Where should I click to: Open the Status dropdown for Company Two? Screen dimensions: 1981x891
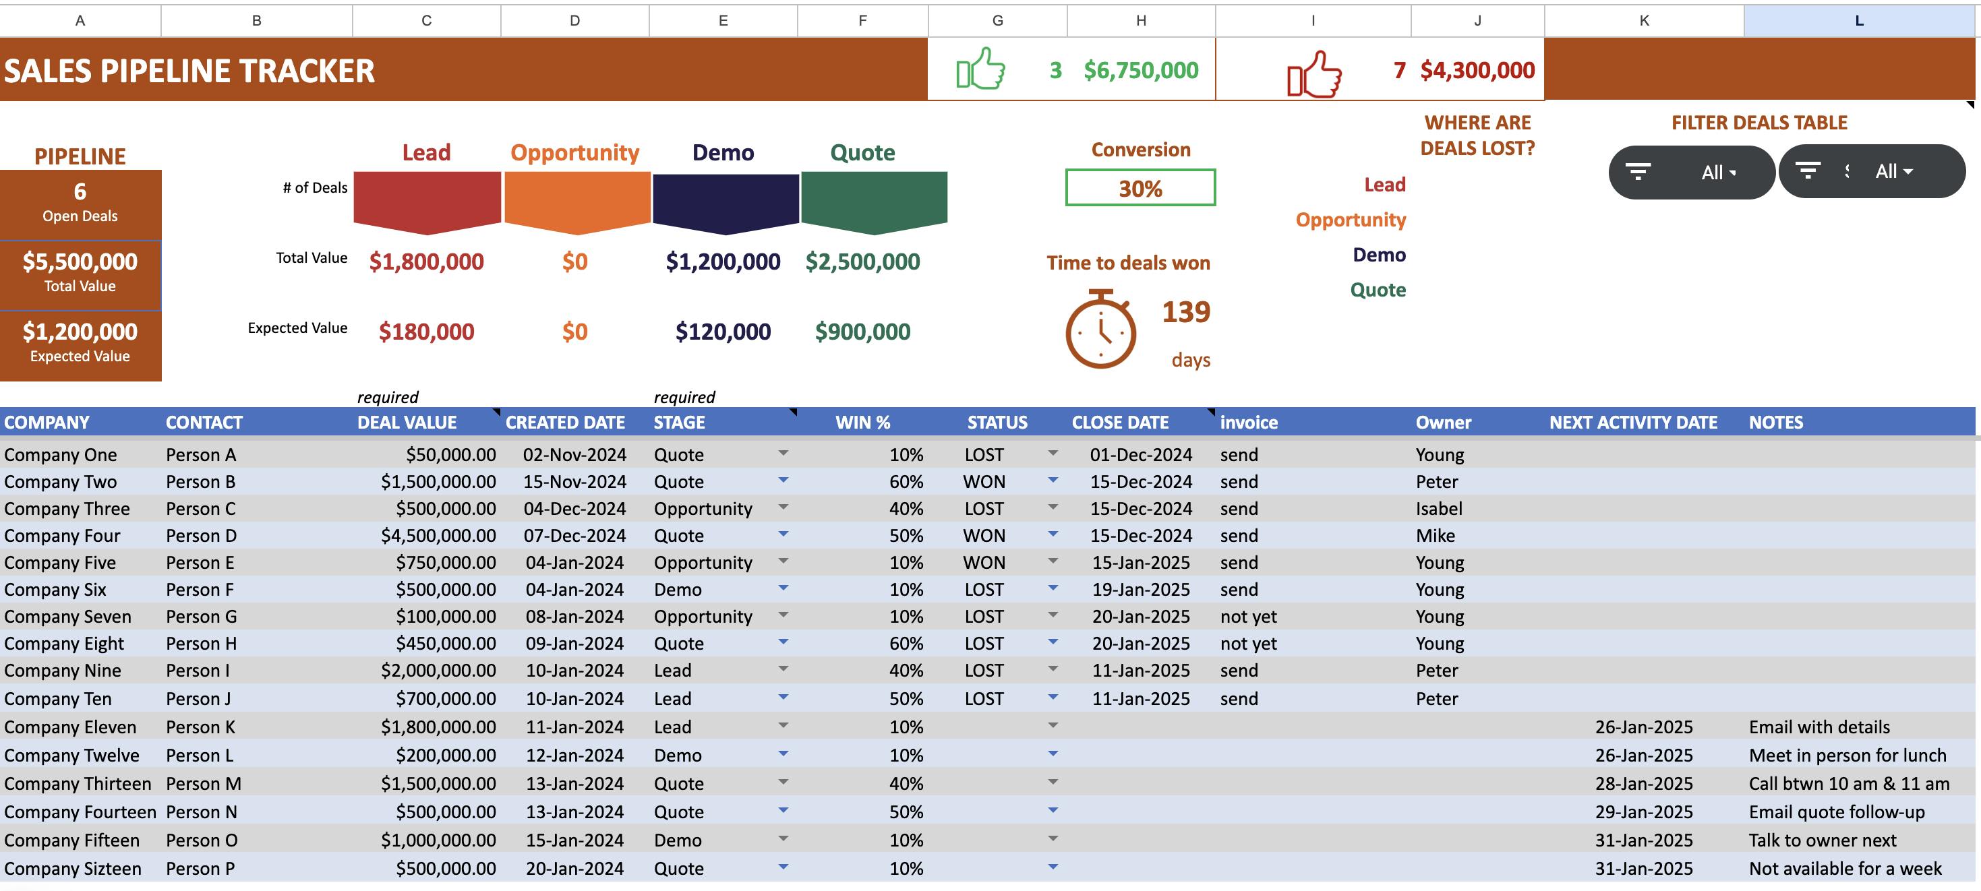coord(1053,481)
